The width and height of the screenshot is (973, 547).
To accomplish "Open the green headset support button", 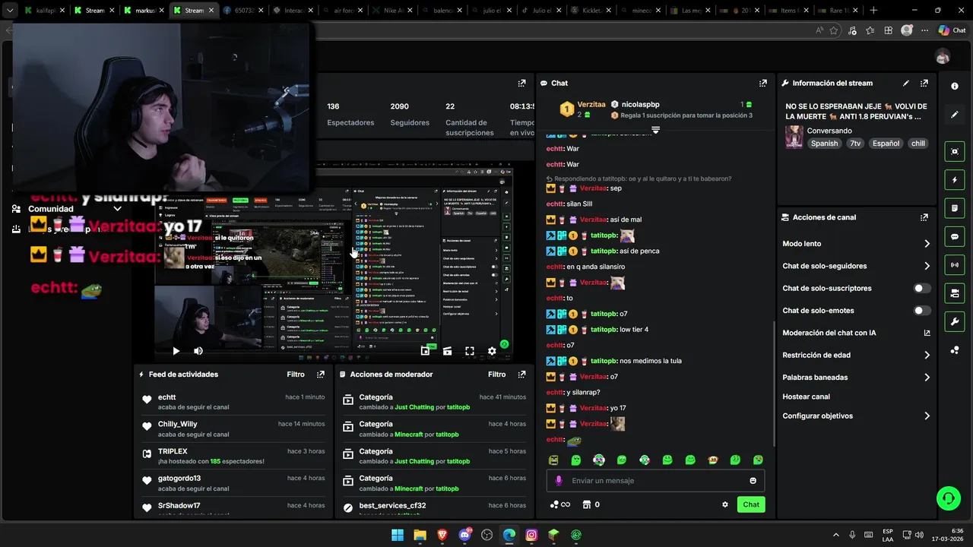I will tap(948, 498).
